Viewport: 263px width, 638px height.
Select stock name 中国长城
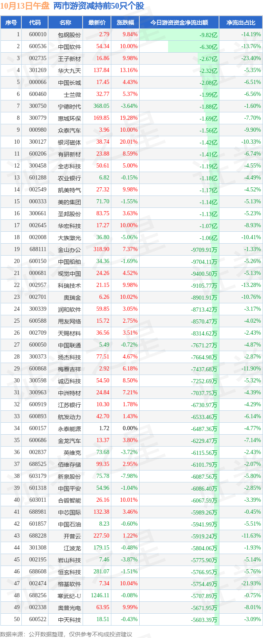click(x=69, y=82)
